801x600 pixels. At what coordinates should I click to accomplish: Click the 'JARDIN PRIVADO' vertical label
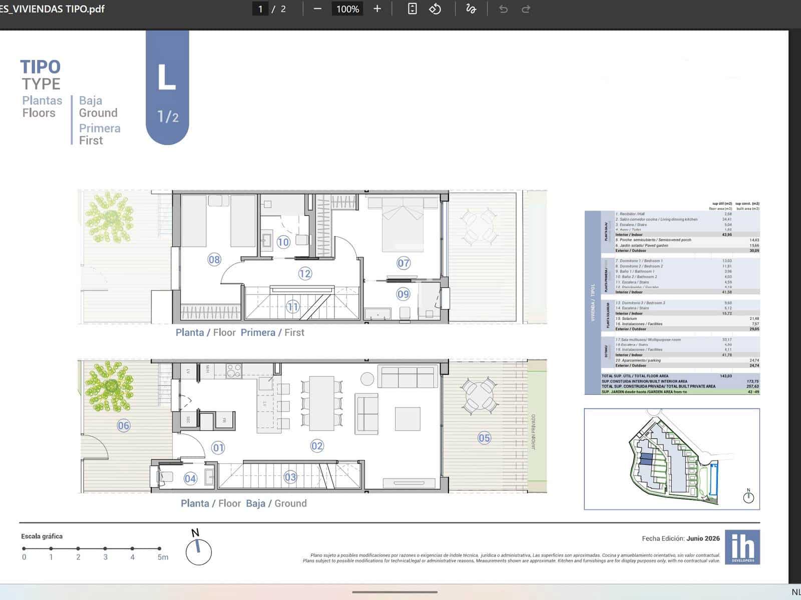click(x=534, y=432)
